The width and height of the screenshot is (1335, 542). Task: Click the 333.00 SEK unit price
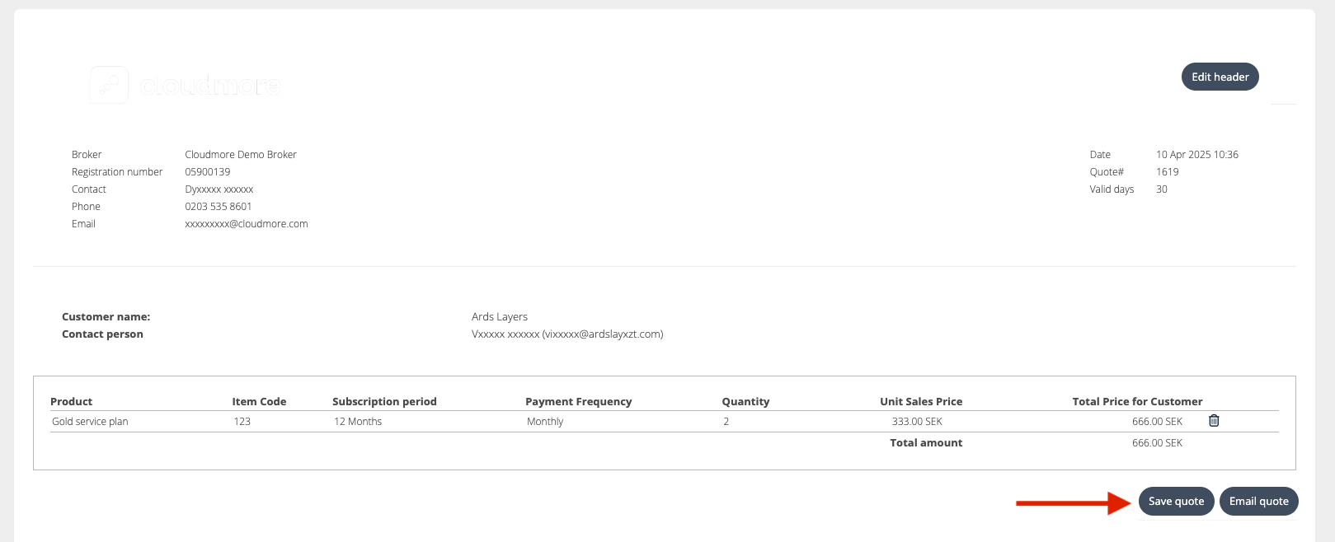916,422
